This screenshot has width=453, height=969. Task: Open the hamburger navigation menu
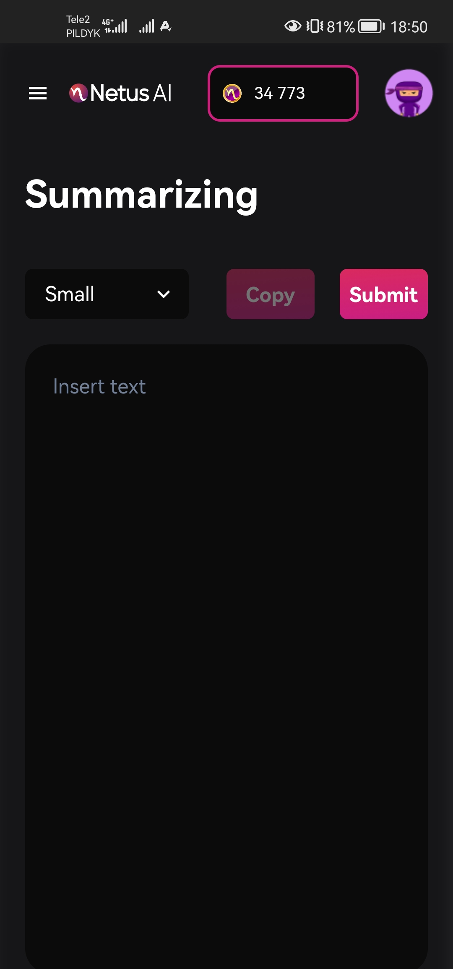[x=38, y=93]
